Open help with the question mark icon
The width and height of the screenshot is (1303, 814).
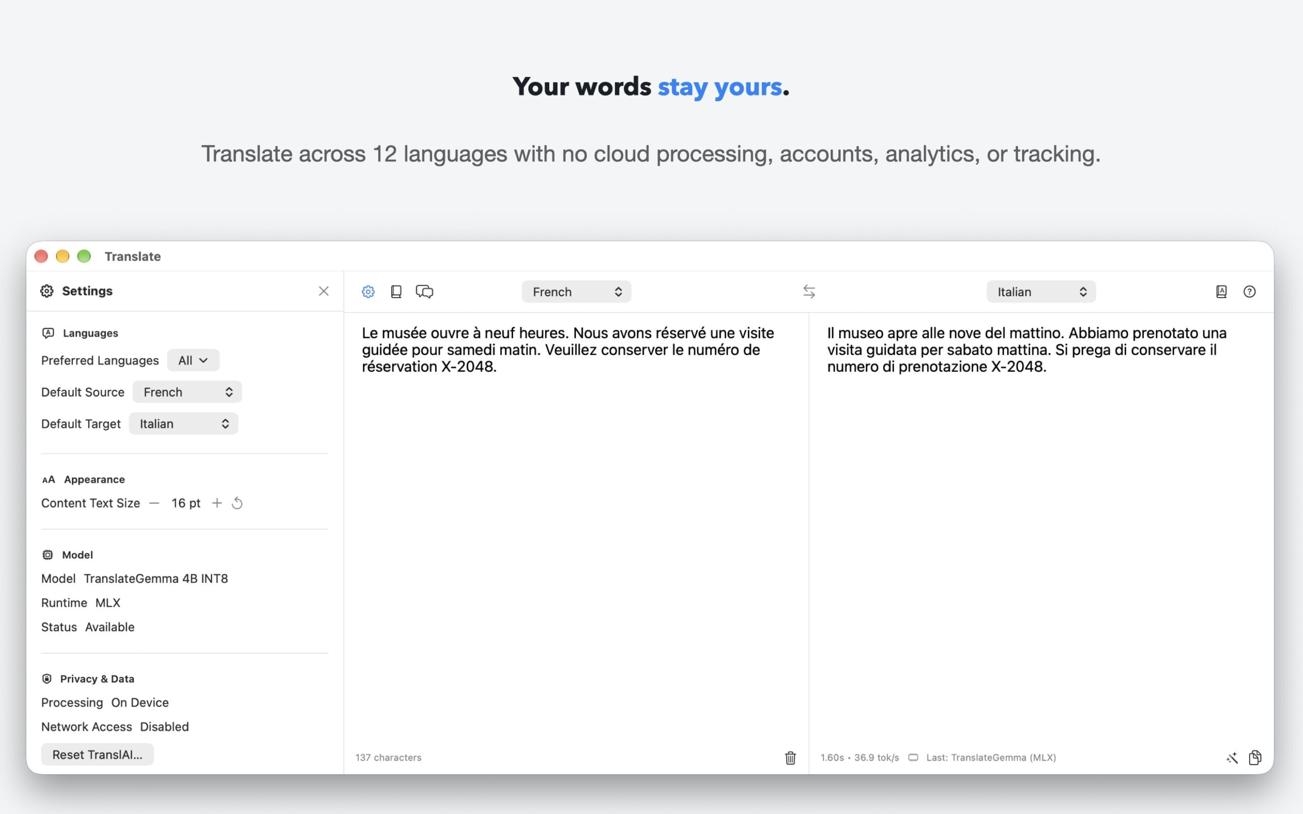pos(1249,291)
